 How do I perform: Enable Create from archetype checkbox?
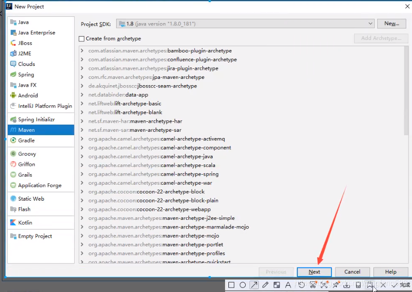[81, 39]
